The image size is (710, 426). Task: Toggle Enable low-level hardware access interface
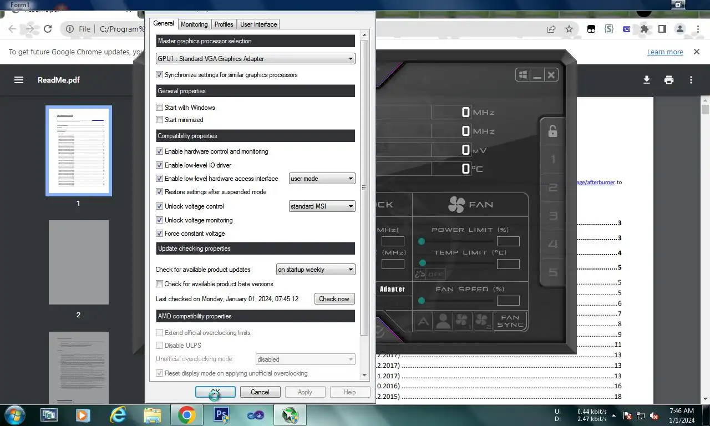coord(160,179)
